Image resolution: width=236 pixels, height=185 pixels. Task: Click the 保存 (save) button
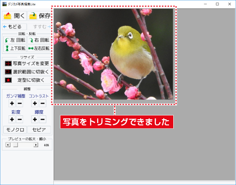point(40,16)
